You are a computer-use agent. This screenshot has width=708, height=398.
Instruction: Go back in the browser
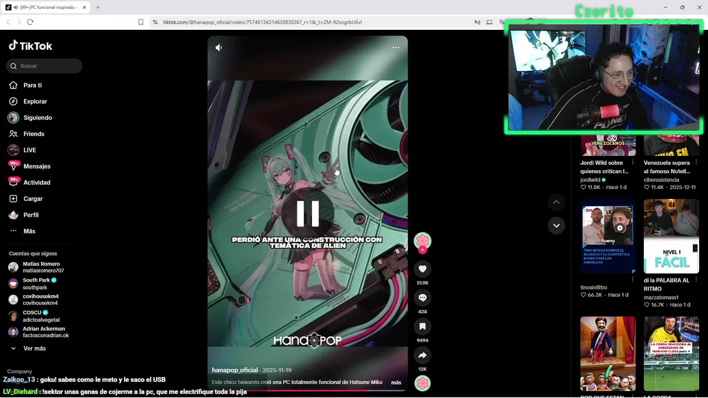click(x=8, y=22)
